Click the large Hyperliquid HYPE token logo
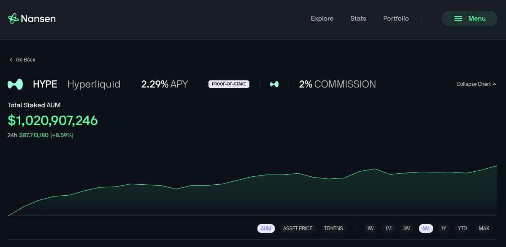 pos(15,84)
